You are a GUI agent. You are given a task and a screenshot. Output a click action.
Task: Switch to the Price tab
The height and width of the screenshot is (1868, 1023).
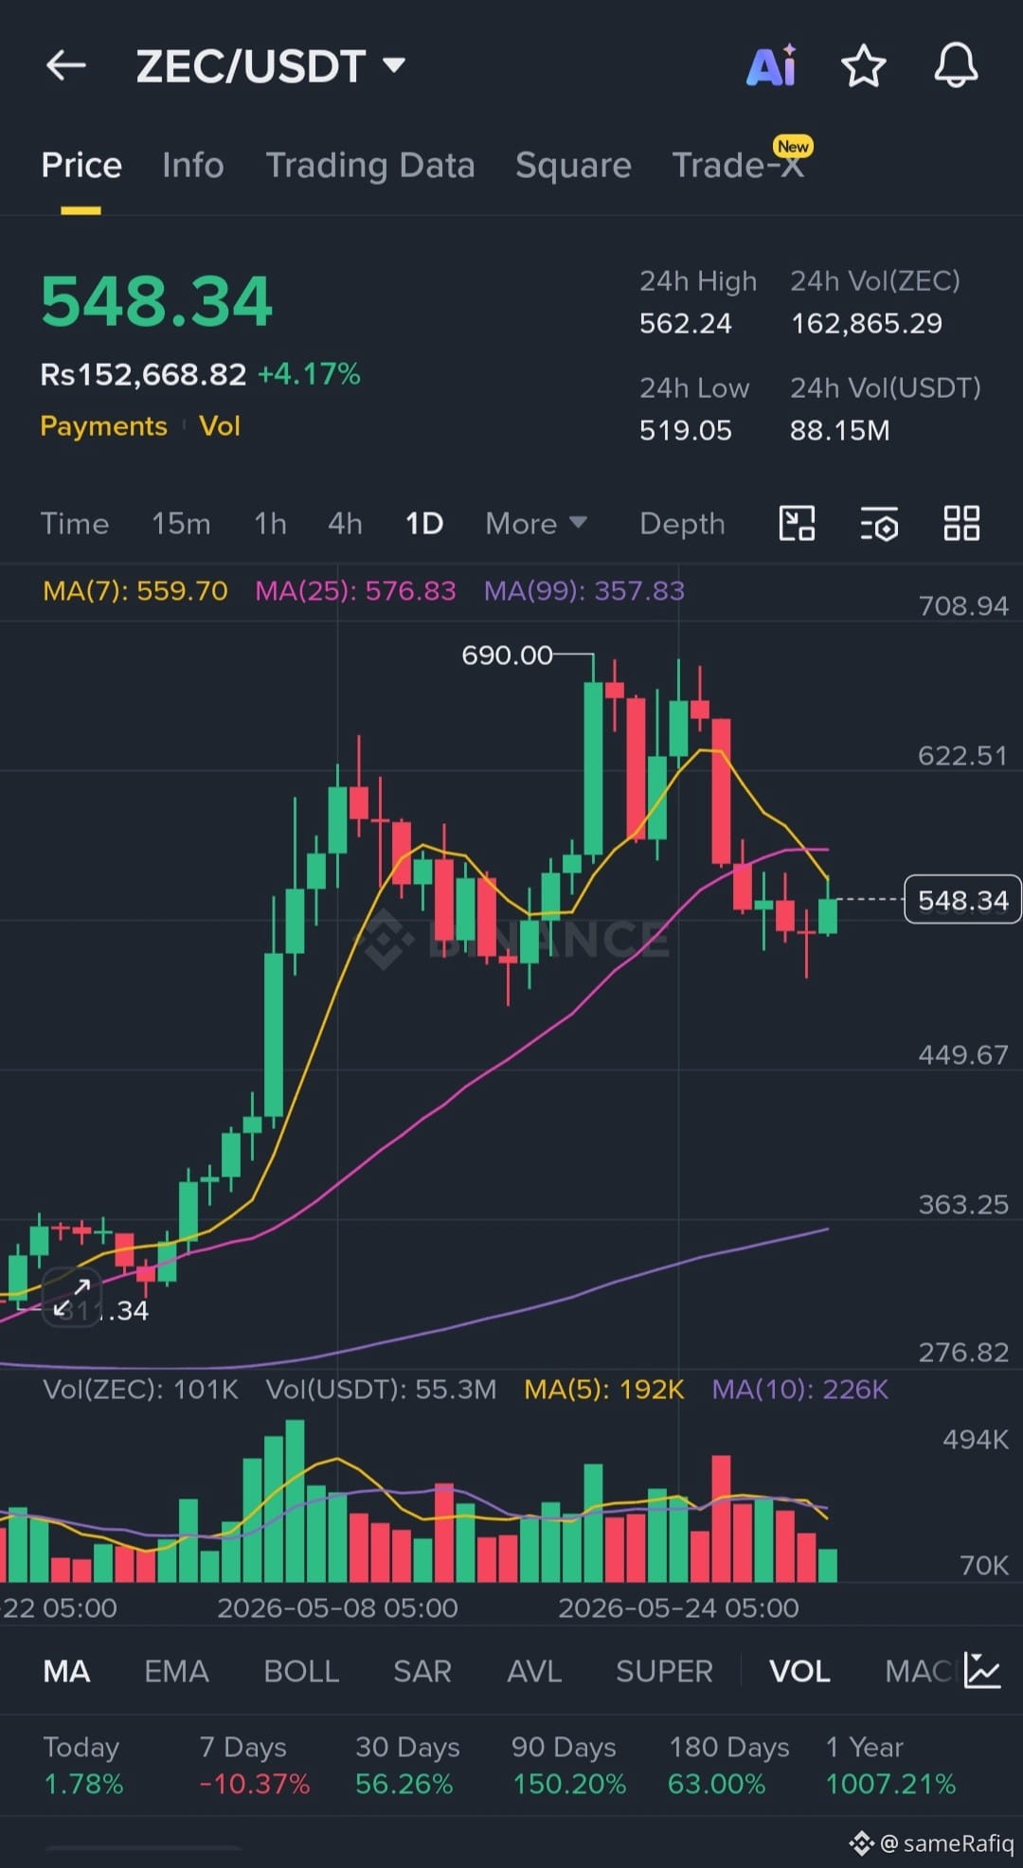tap(81, 166)
